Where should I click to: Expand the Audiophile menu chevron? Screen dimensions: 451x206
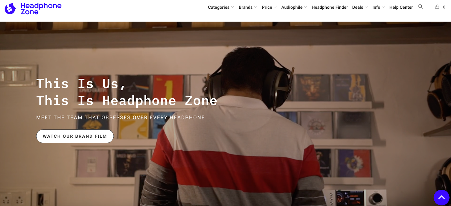point(306,7)
